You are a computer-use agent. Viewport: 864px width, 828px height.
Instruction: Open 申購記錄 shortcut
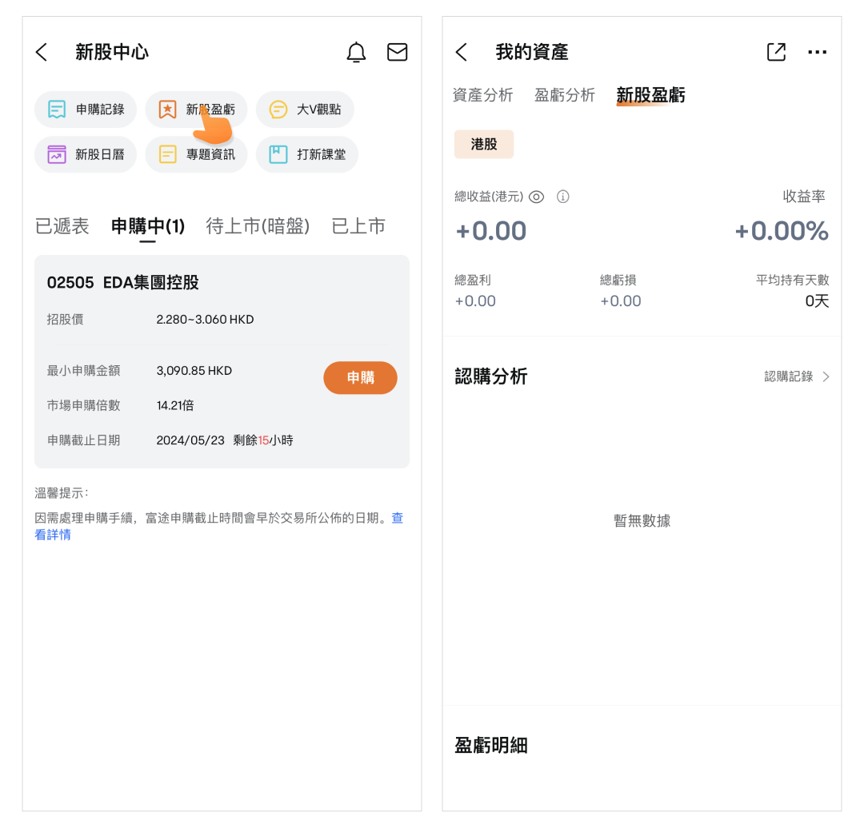tap(86, 109)
